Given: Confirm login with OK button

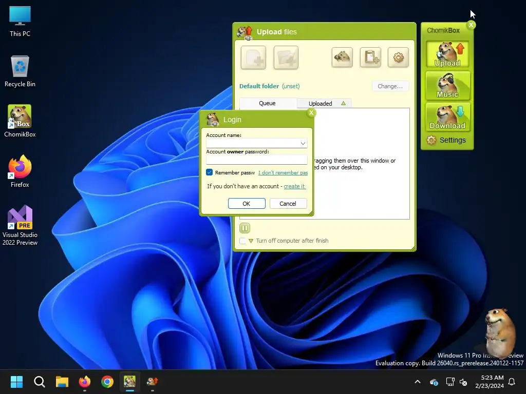Looking at the screenshot, I should pyautogui.click(x=247, y=203).
